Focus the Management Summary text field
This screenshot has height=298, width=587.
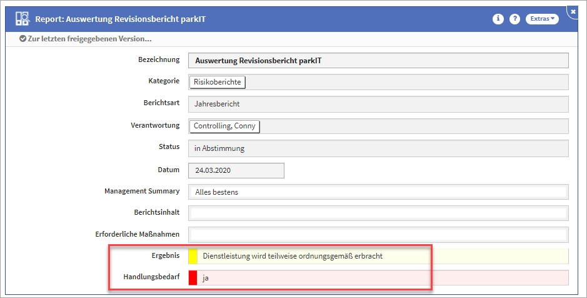tap(378, 192)
